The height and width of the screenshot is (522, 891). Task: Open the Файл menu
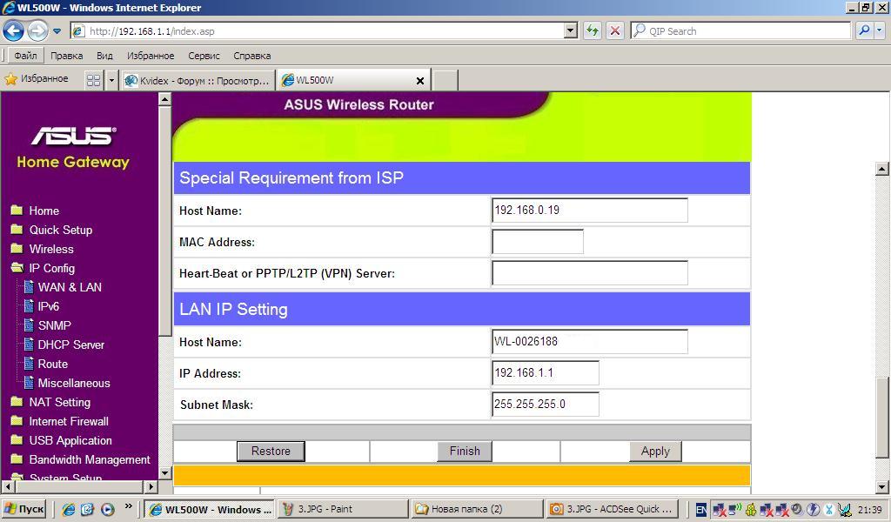pos(25,56)
